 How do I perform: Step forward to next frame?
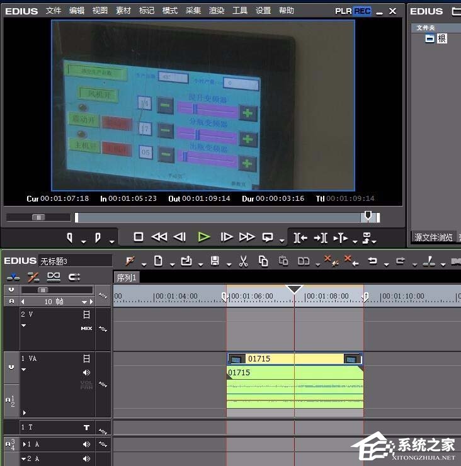point(227,237)
